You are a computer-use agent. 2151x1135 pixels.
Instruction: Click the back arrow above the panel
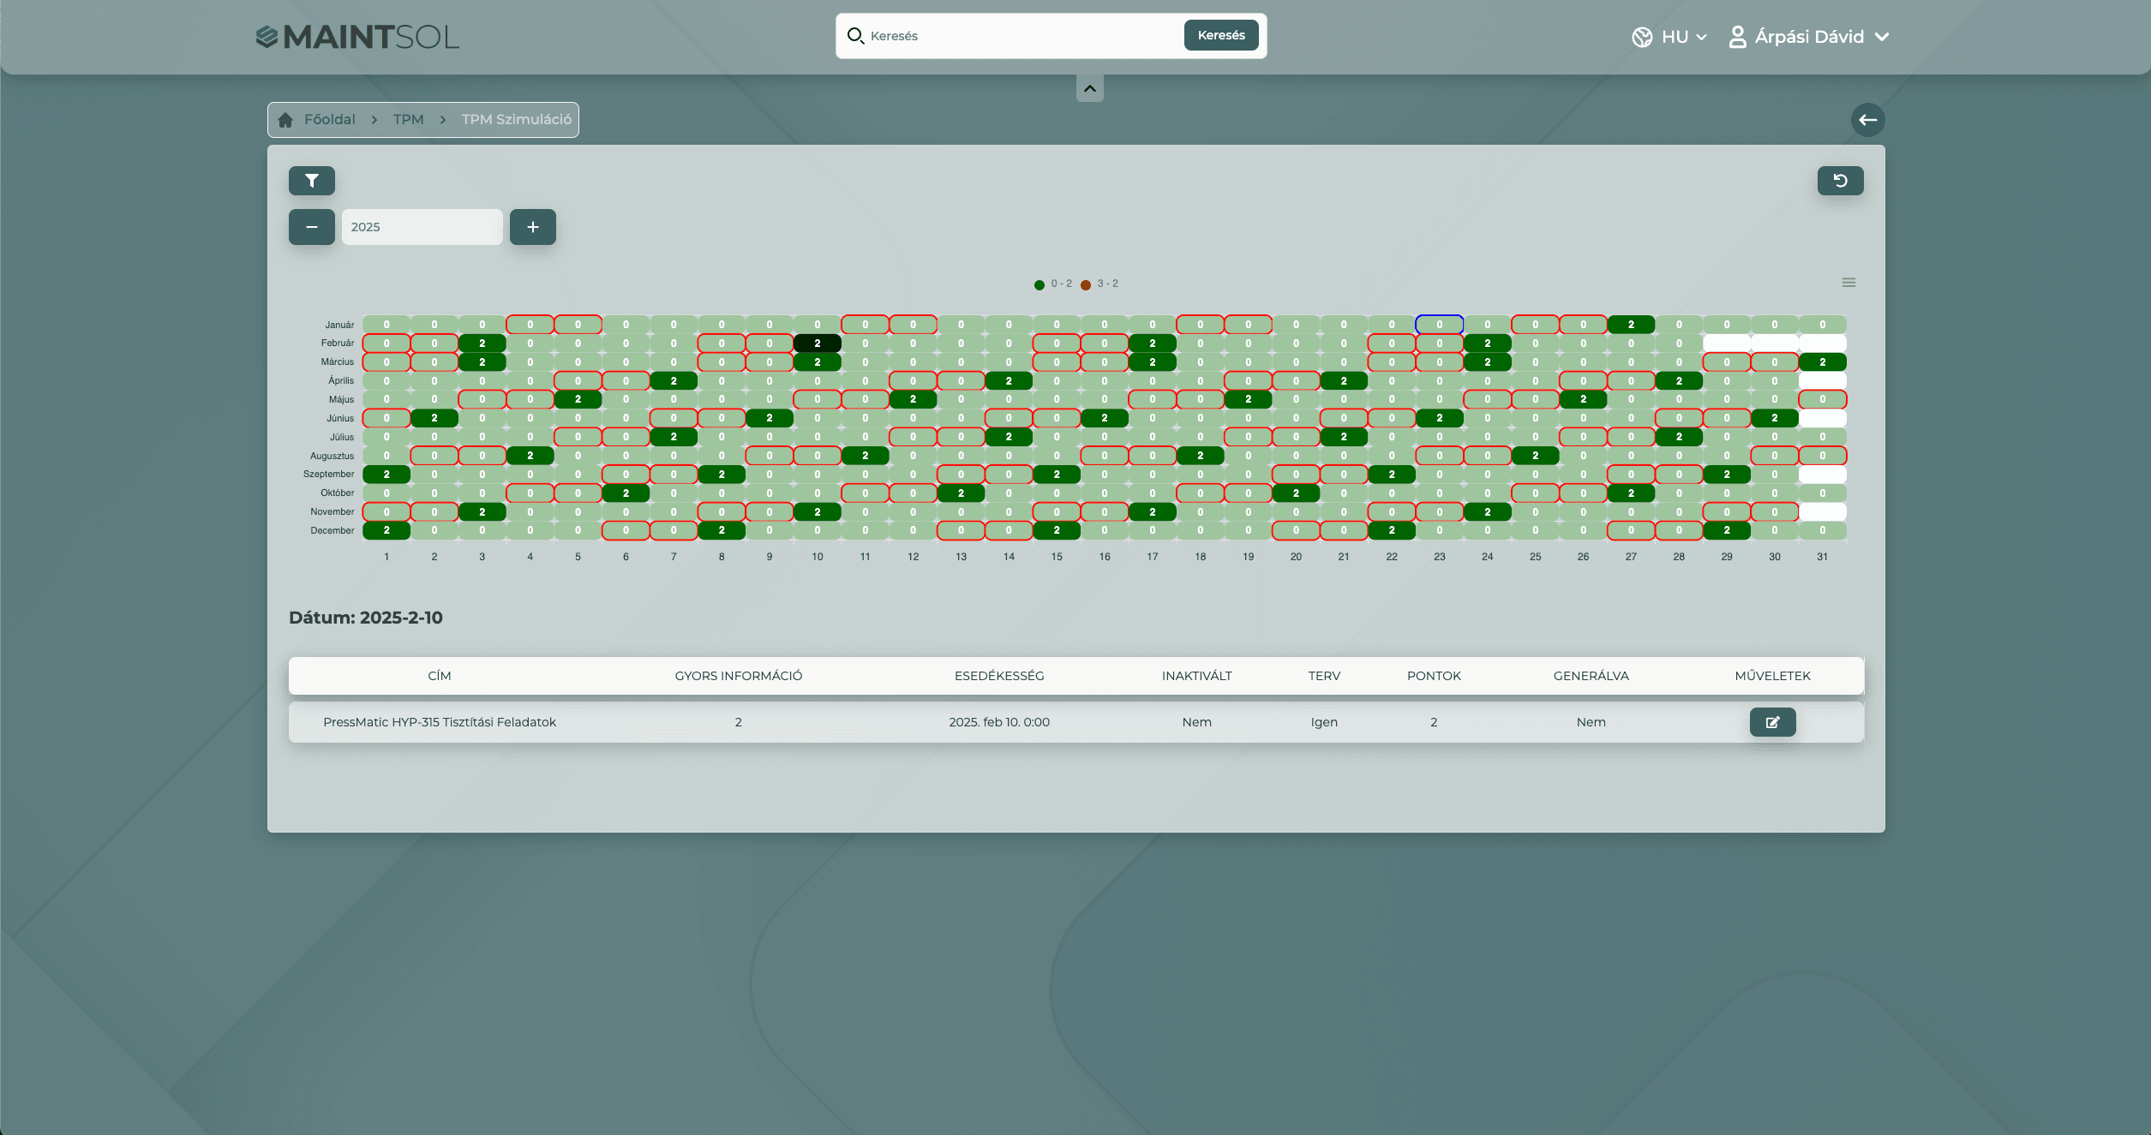coord(1869,120)
